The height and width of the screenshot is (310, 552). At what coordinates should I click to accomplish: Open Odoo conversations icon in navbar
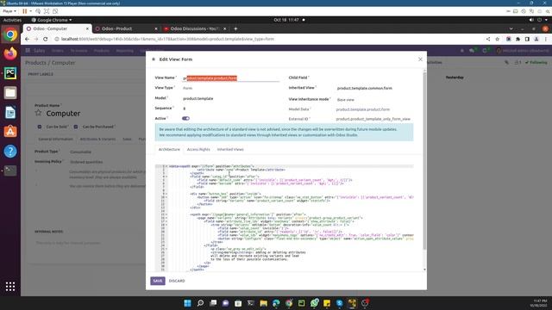(x=472, y=51)
